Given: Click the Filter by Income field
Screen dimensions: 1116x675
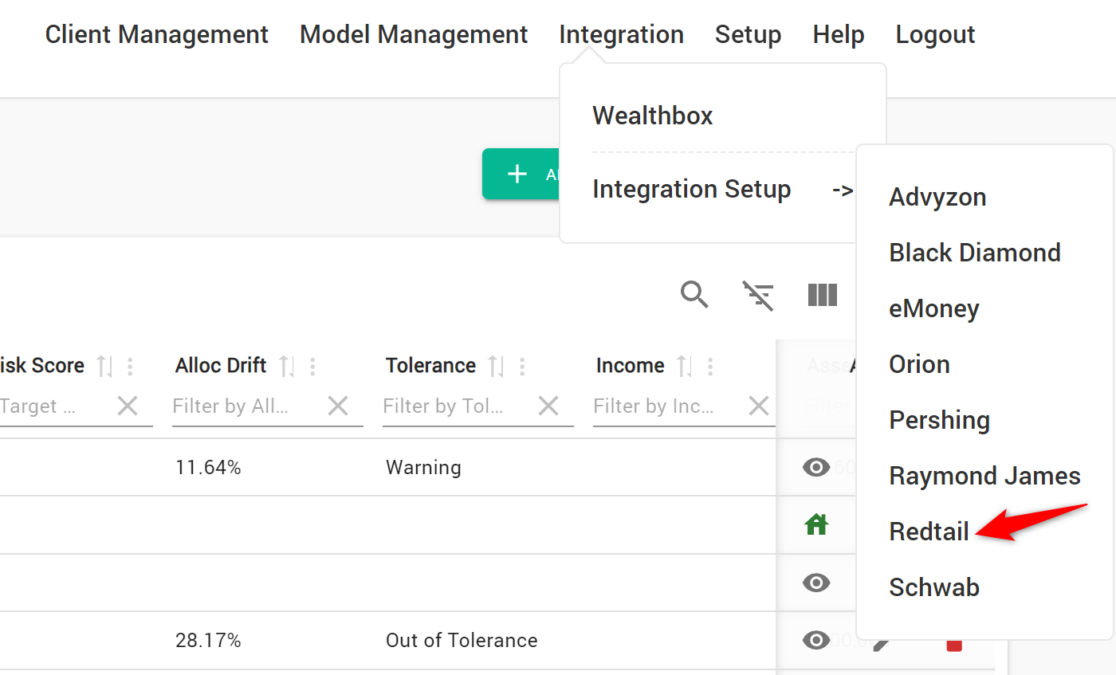Looking at the screenshot, I should click(666, 406).
